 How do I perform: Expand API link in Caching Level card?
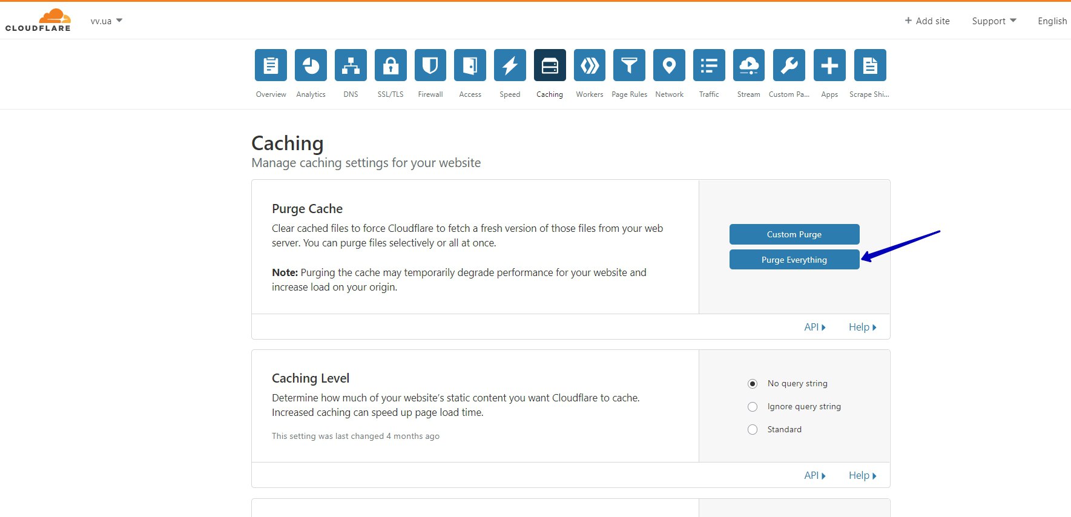click(x=815, y=475)
